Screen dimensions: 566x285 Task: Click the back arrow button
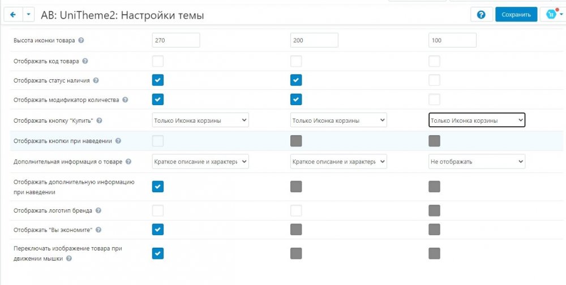pyautogui.click(x=13, y=15)
